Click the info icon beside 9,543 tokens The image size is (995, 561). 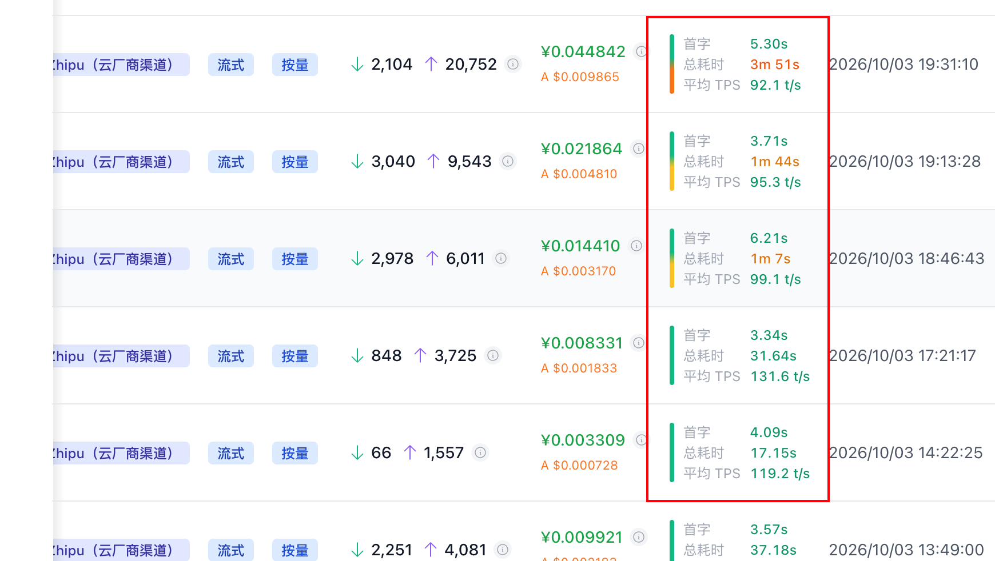[x=507, y=161]
